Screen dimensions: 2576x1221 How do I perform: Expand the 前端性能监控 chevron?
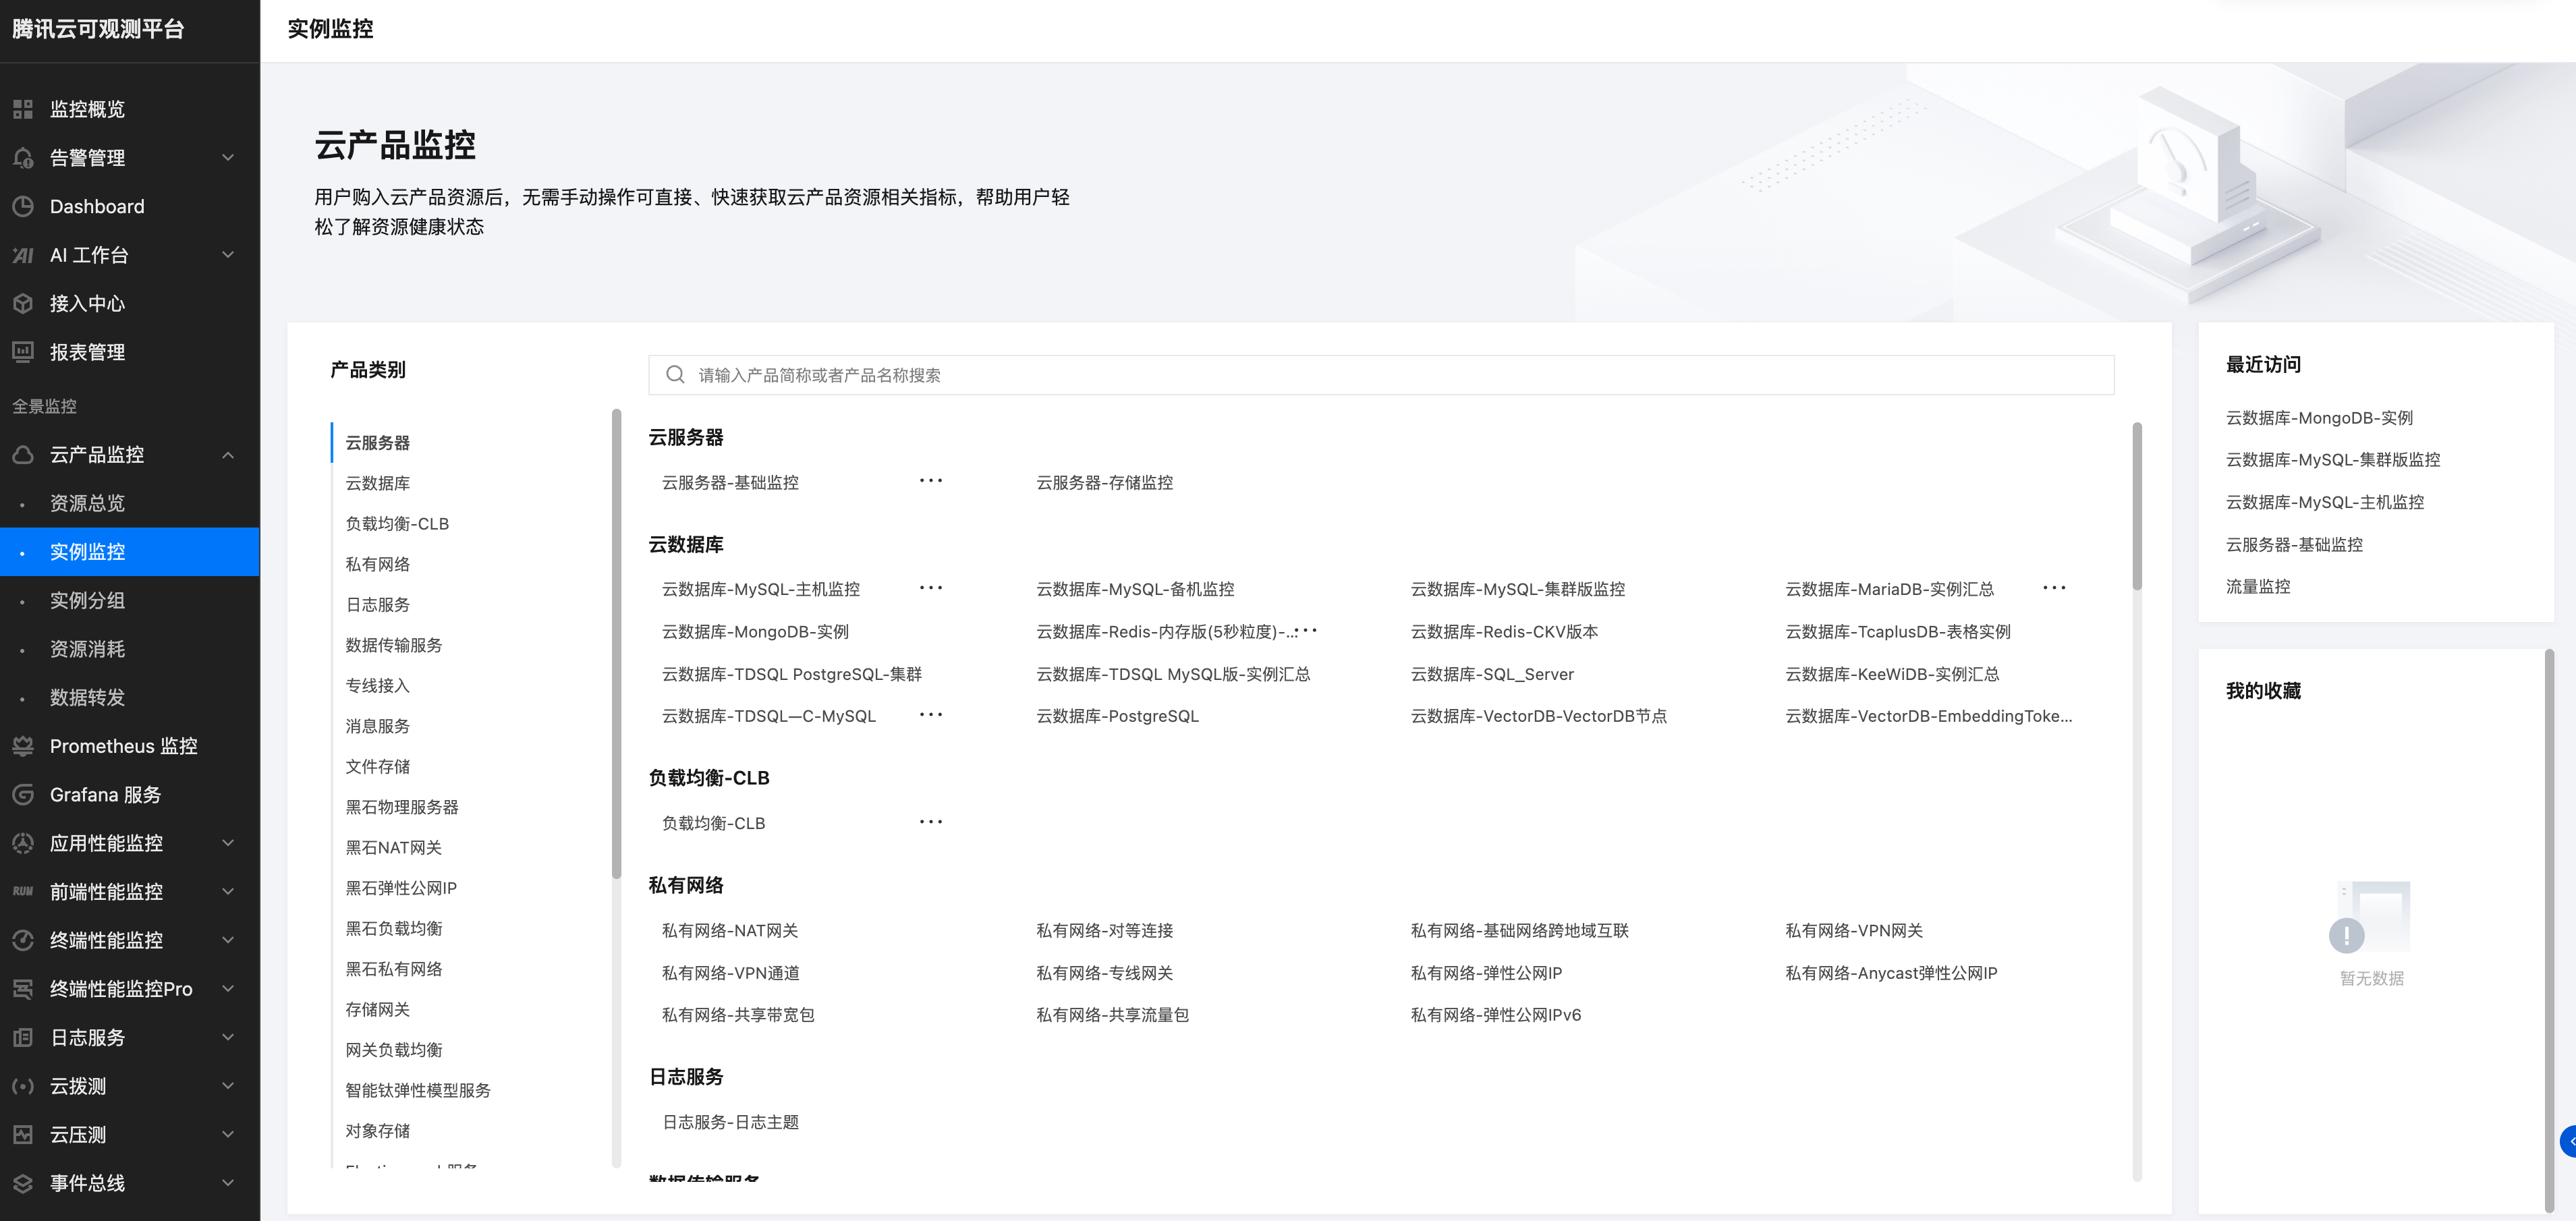pyautogui.click(x=228, y=892)
